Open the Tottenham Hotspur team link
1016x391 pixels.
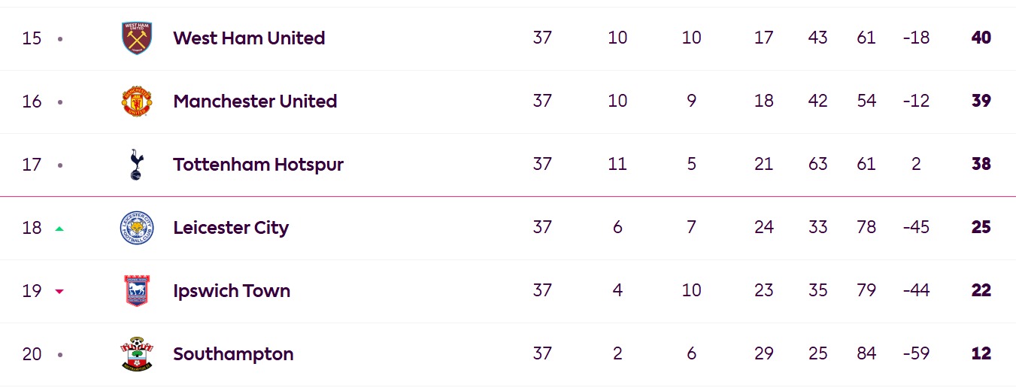(258, 165)
